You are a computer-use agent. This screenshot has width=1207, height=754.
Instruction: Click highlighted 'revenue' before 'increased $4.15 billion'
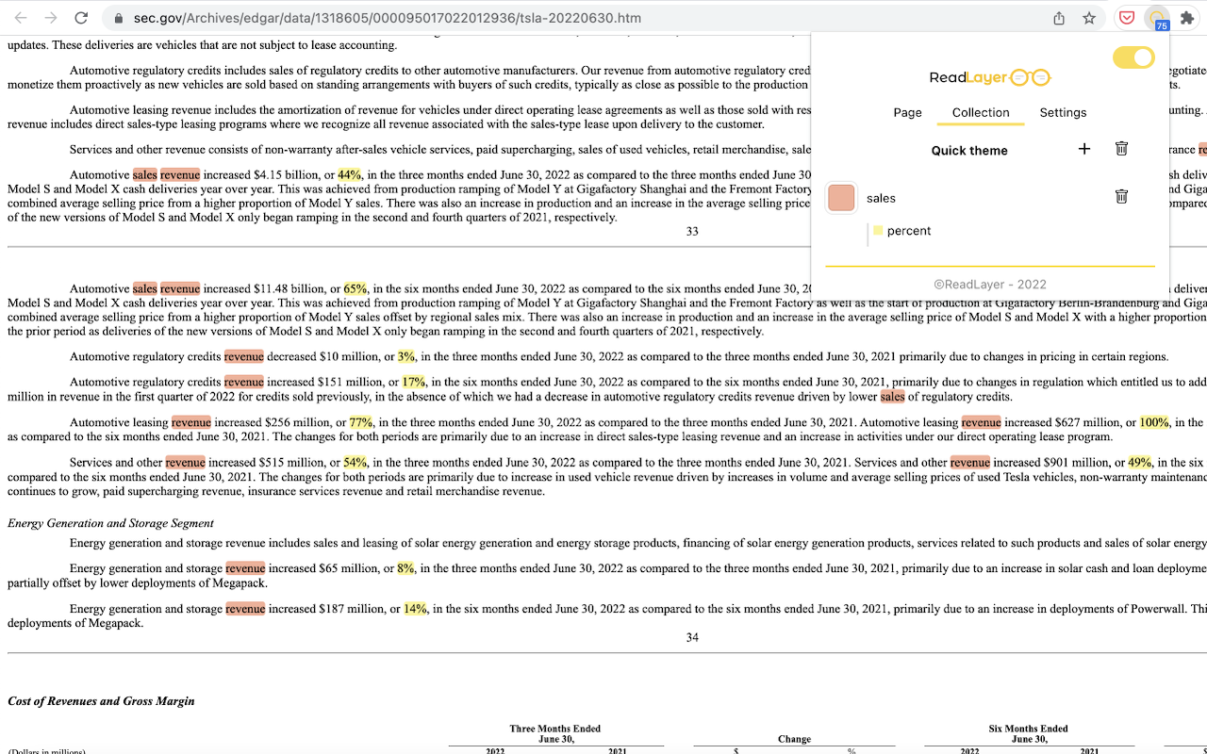180,175
